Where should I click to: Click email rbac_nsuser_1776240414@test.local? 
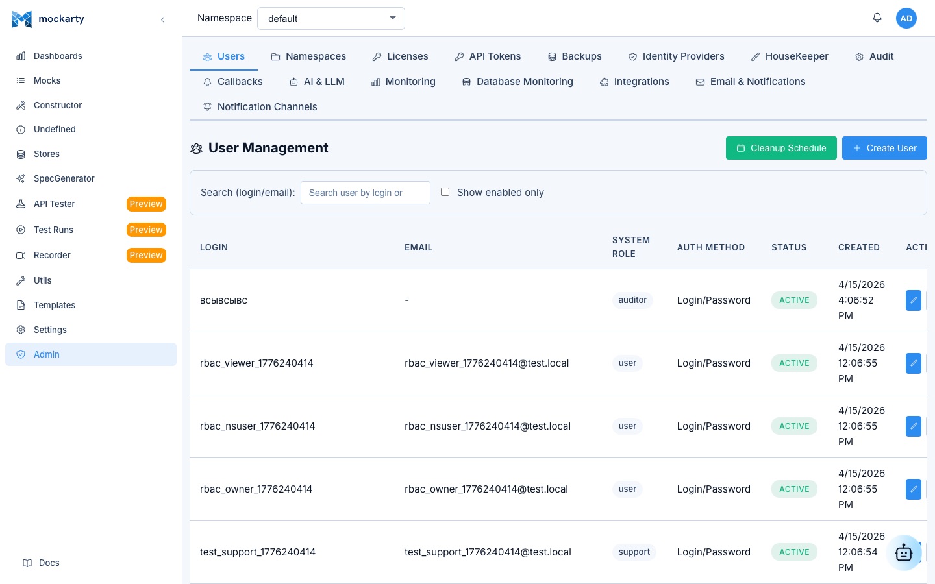pyautogui.click(x=488, y=426)
